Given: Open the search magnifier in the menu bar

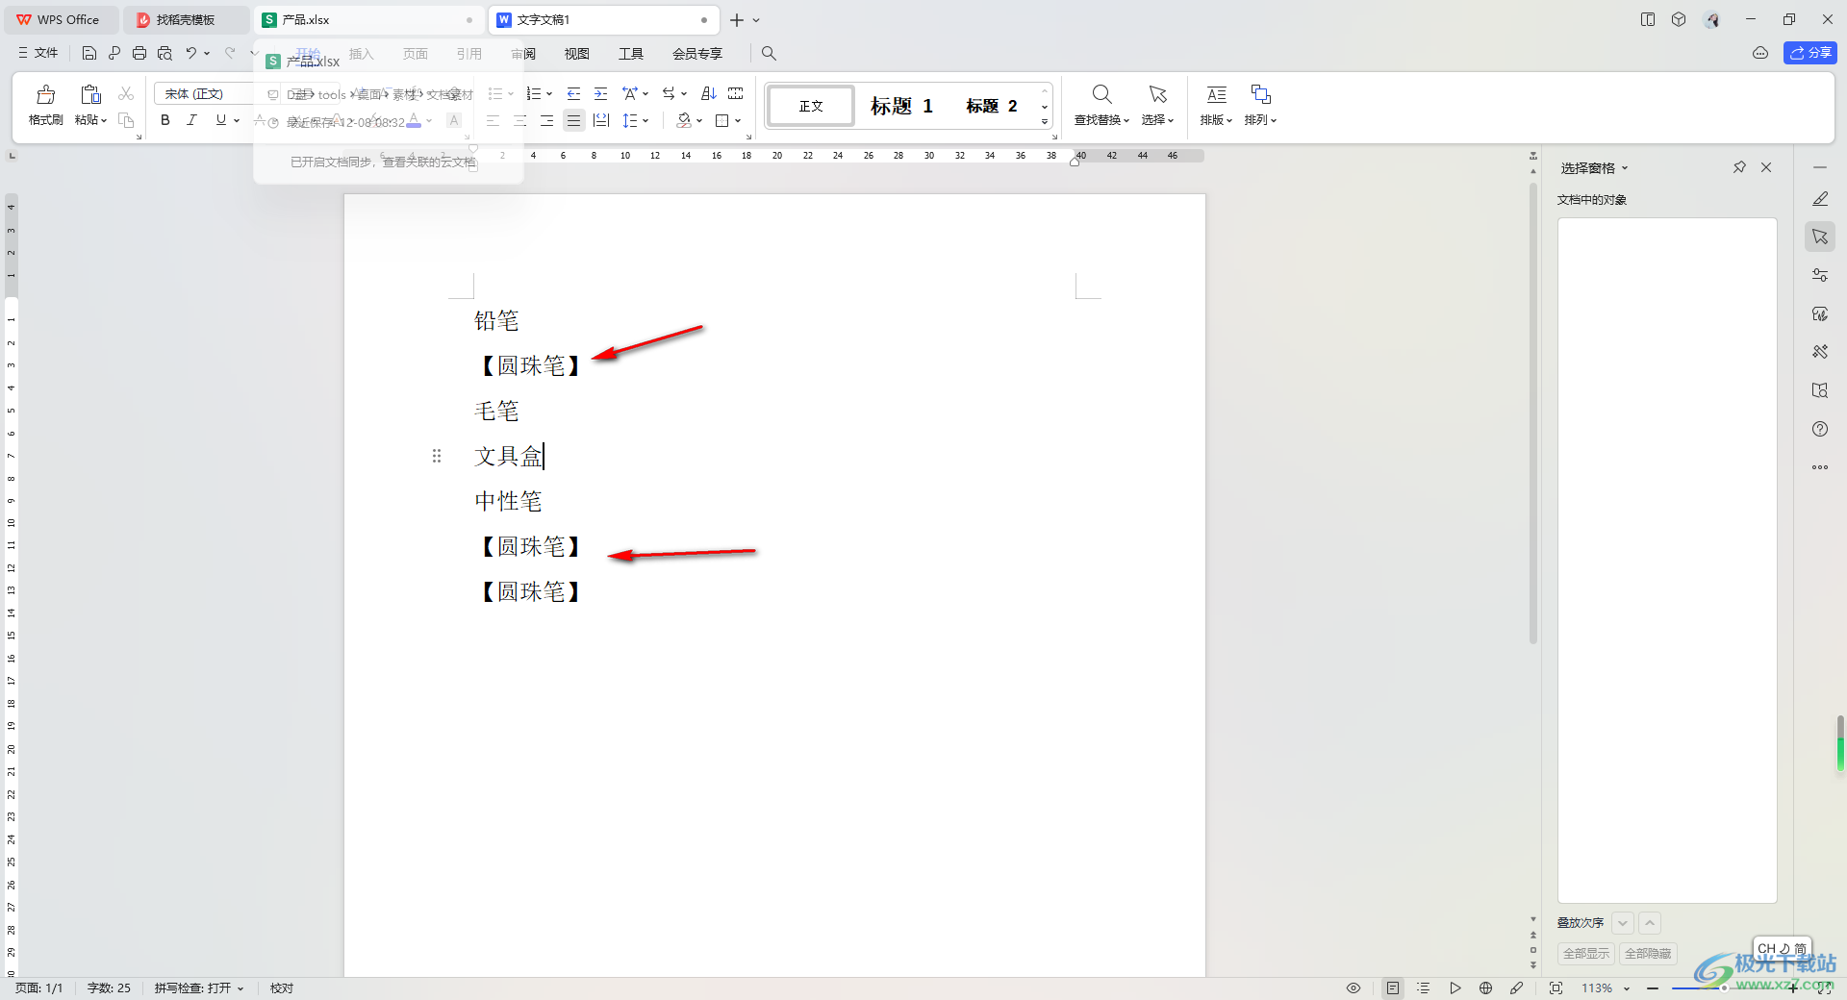Looking at the screenshot, I should click(x=769, y=53).
